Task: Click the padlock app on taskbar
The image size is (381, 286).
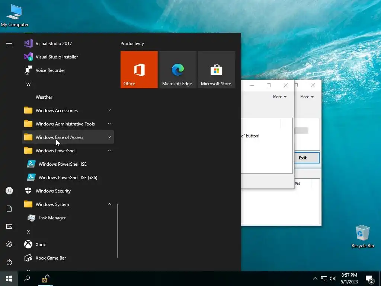Action: click(45, 279)
